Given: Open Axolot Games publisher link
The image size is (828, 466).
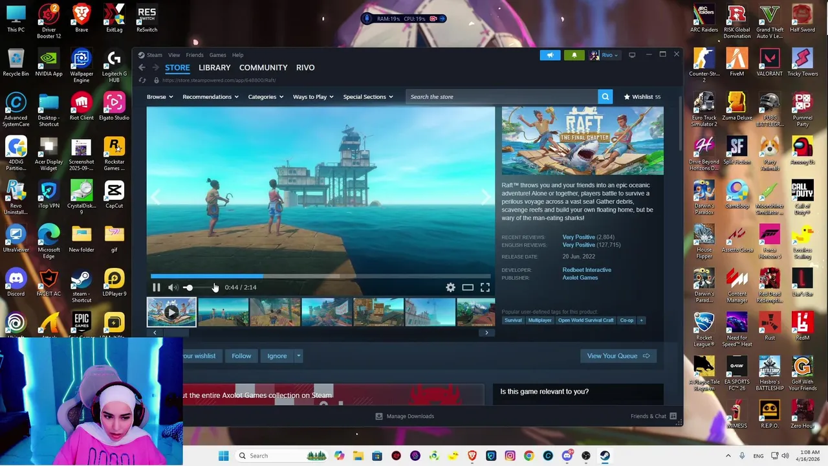Looking at the screenshot, I should tap(580, 278).
